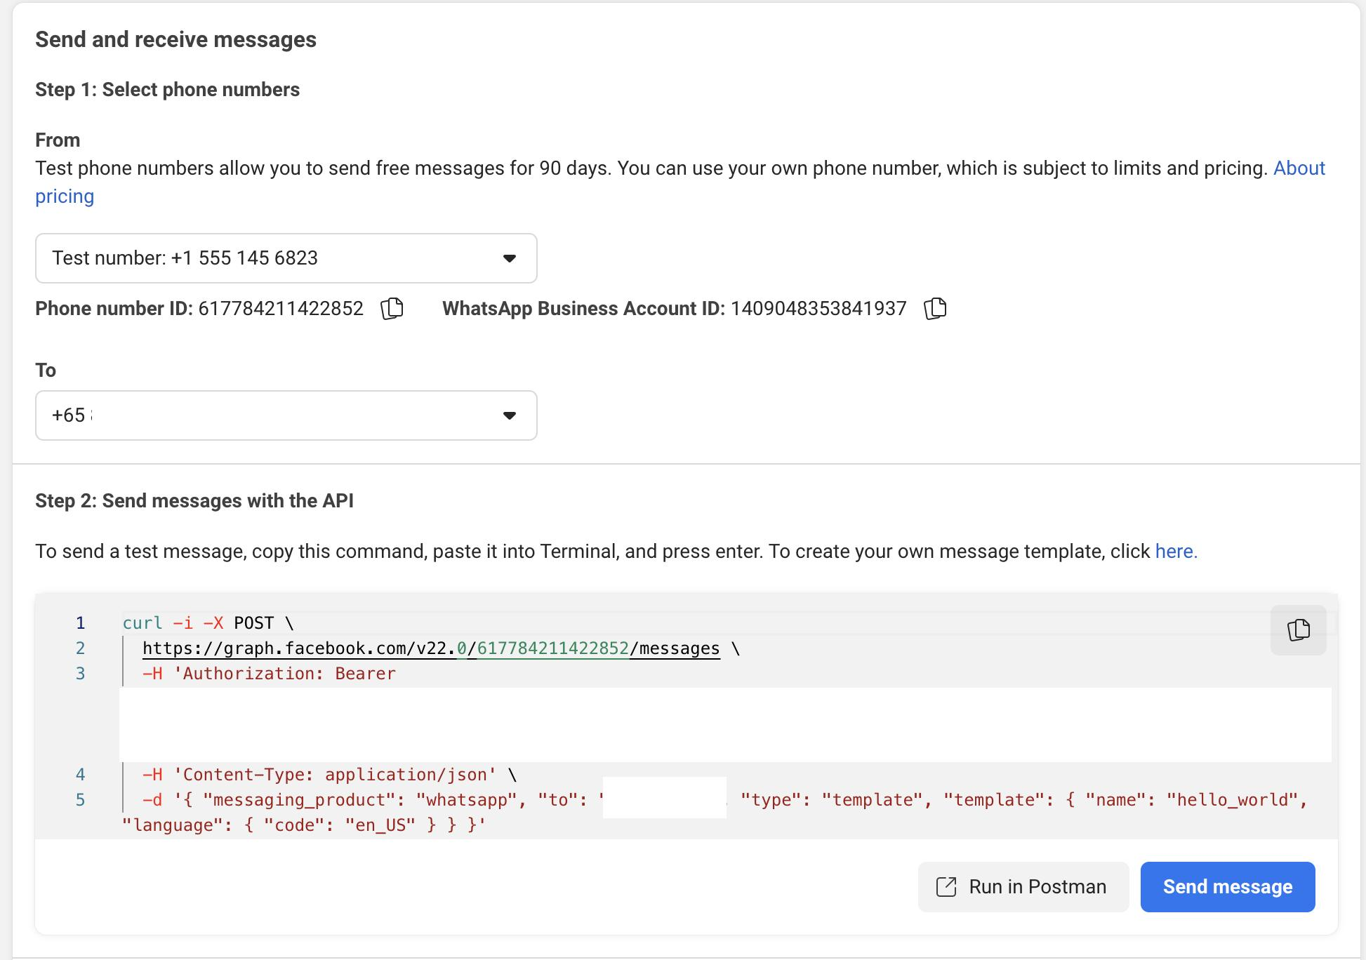Click 'Step 2: Send messages with the API' heading
The width and height of the screenshot is (1366, 960).
194,501
